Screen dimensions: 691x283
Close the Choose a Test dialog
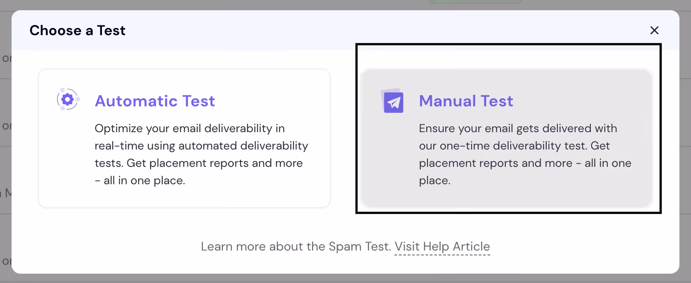[654, 30]
